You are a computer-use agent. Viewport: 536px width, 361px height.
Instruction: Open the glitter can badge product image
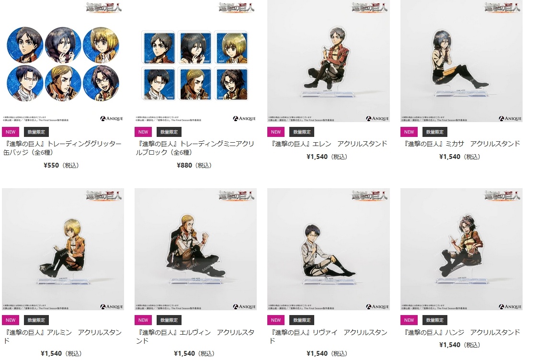pyautogui.click(x=63, y=61)
